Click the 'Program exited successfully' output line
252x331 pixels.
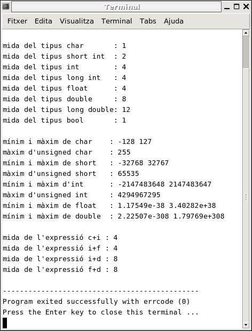point(96,302)
